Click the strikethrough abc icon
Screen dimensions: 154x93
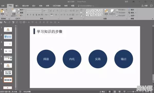click(x=39, y=15)
